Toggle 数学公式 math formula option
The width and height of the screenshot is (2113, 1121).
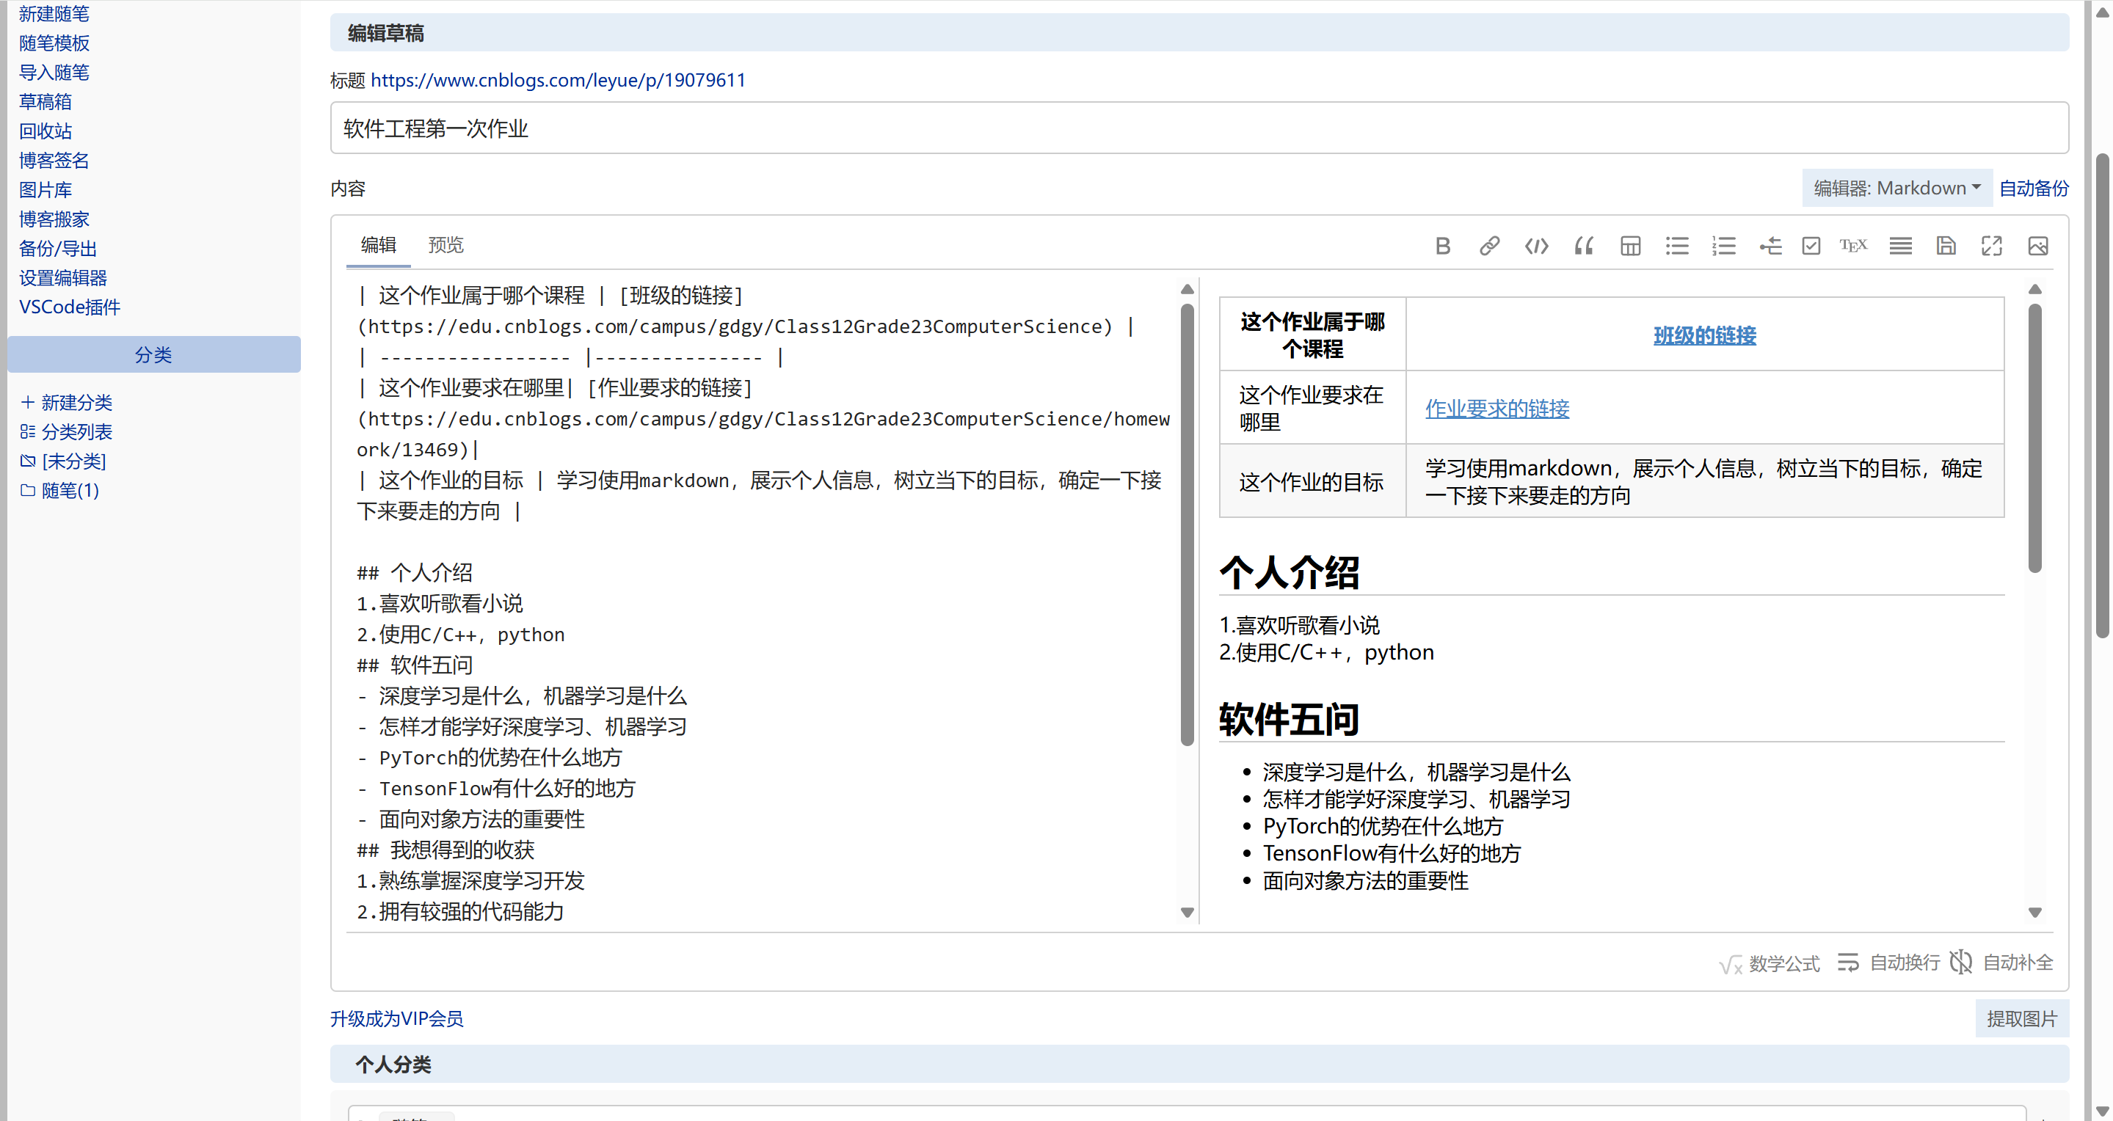point(1770,963)
